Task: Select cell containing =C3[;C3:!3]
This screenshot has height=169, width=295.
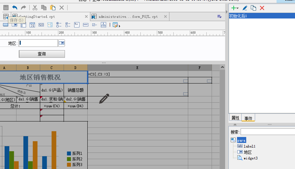Action: 138,74
